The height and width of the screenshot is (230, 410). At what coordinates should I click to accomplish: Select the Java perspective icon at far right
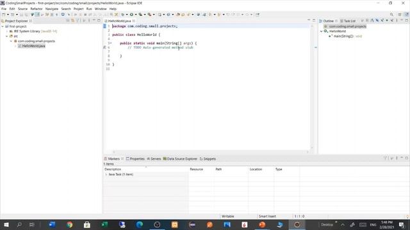click(407, 15)
